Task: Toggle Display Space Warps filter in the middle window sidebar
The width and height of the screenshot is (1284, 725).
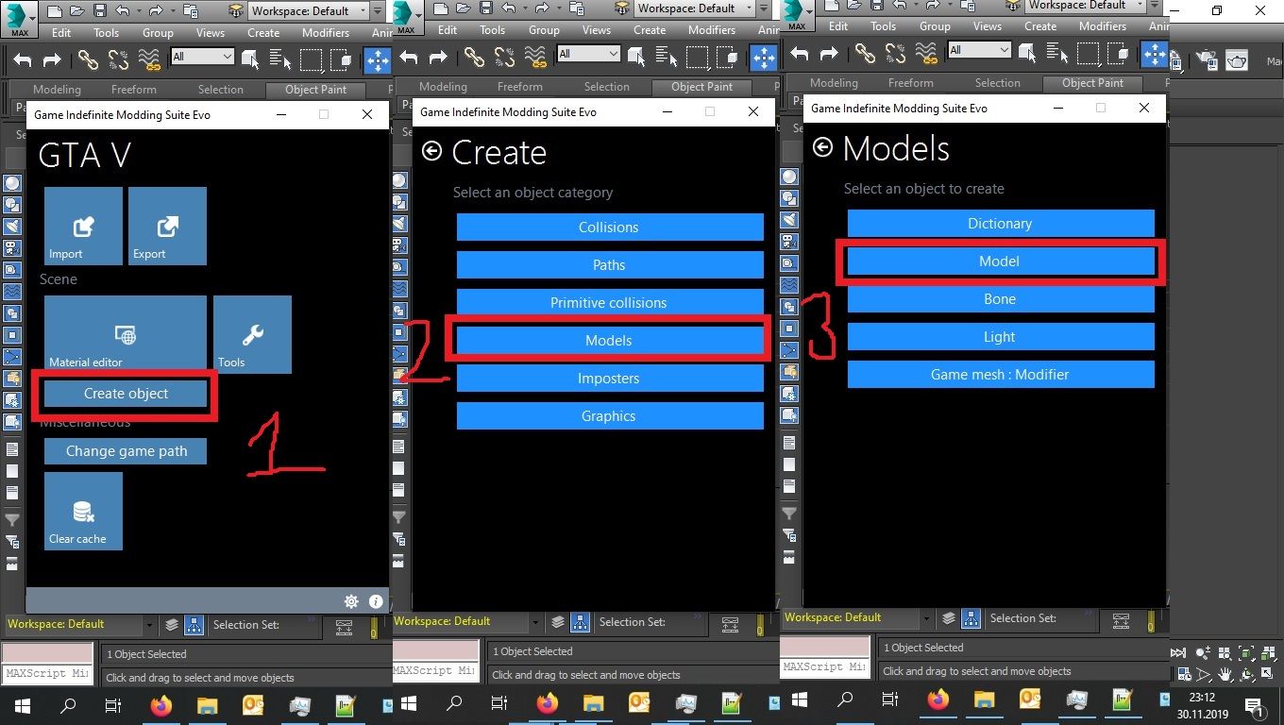Action: coord(398,289)
